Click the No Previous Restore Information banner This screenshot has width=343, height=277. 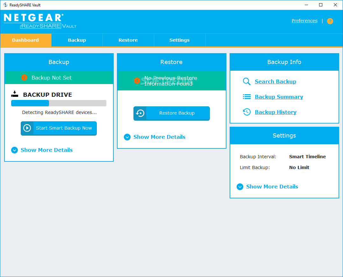point(171,81)
